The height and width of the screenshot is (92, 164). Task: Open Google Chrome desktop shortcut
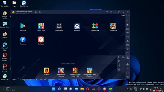(5, 15)
